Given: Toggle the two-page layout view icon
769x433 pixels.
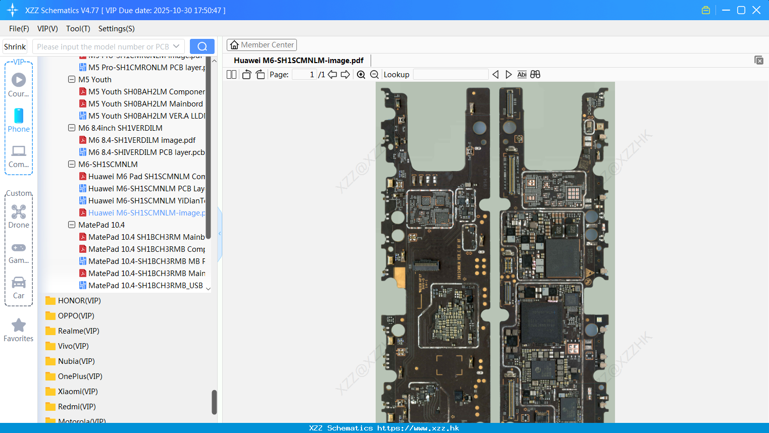Looking at the screenshot, I should point(231,74).
